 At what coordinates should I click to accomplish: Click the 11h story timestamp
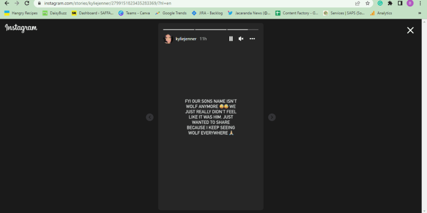(x=203, y=39)
